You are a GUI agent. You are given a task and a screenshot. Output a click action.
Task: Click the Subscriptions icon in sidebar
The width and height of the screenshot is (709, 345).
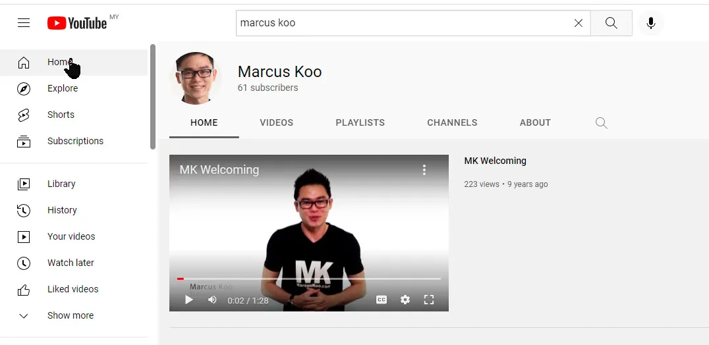pos(24,142)
